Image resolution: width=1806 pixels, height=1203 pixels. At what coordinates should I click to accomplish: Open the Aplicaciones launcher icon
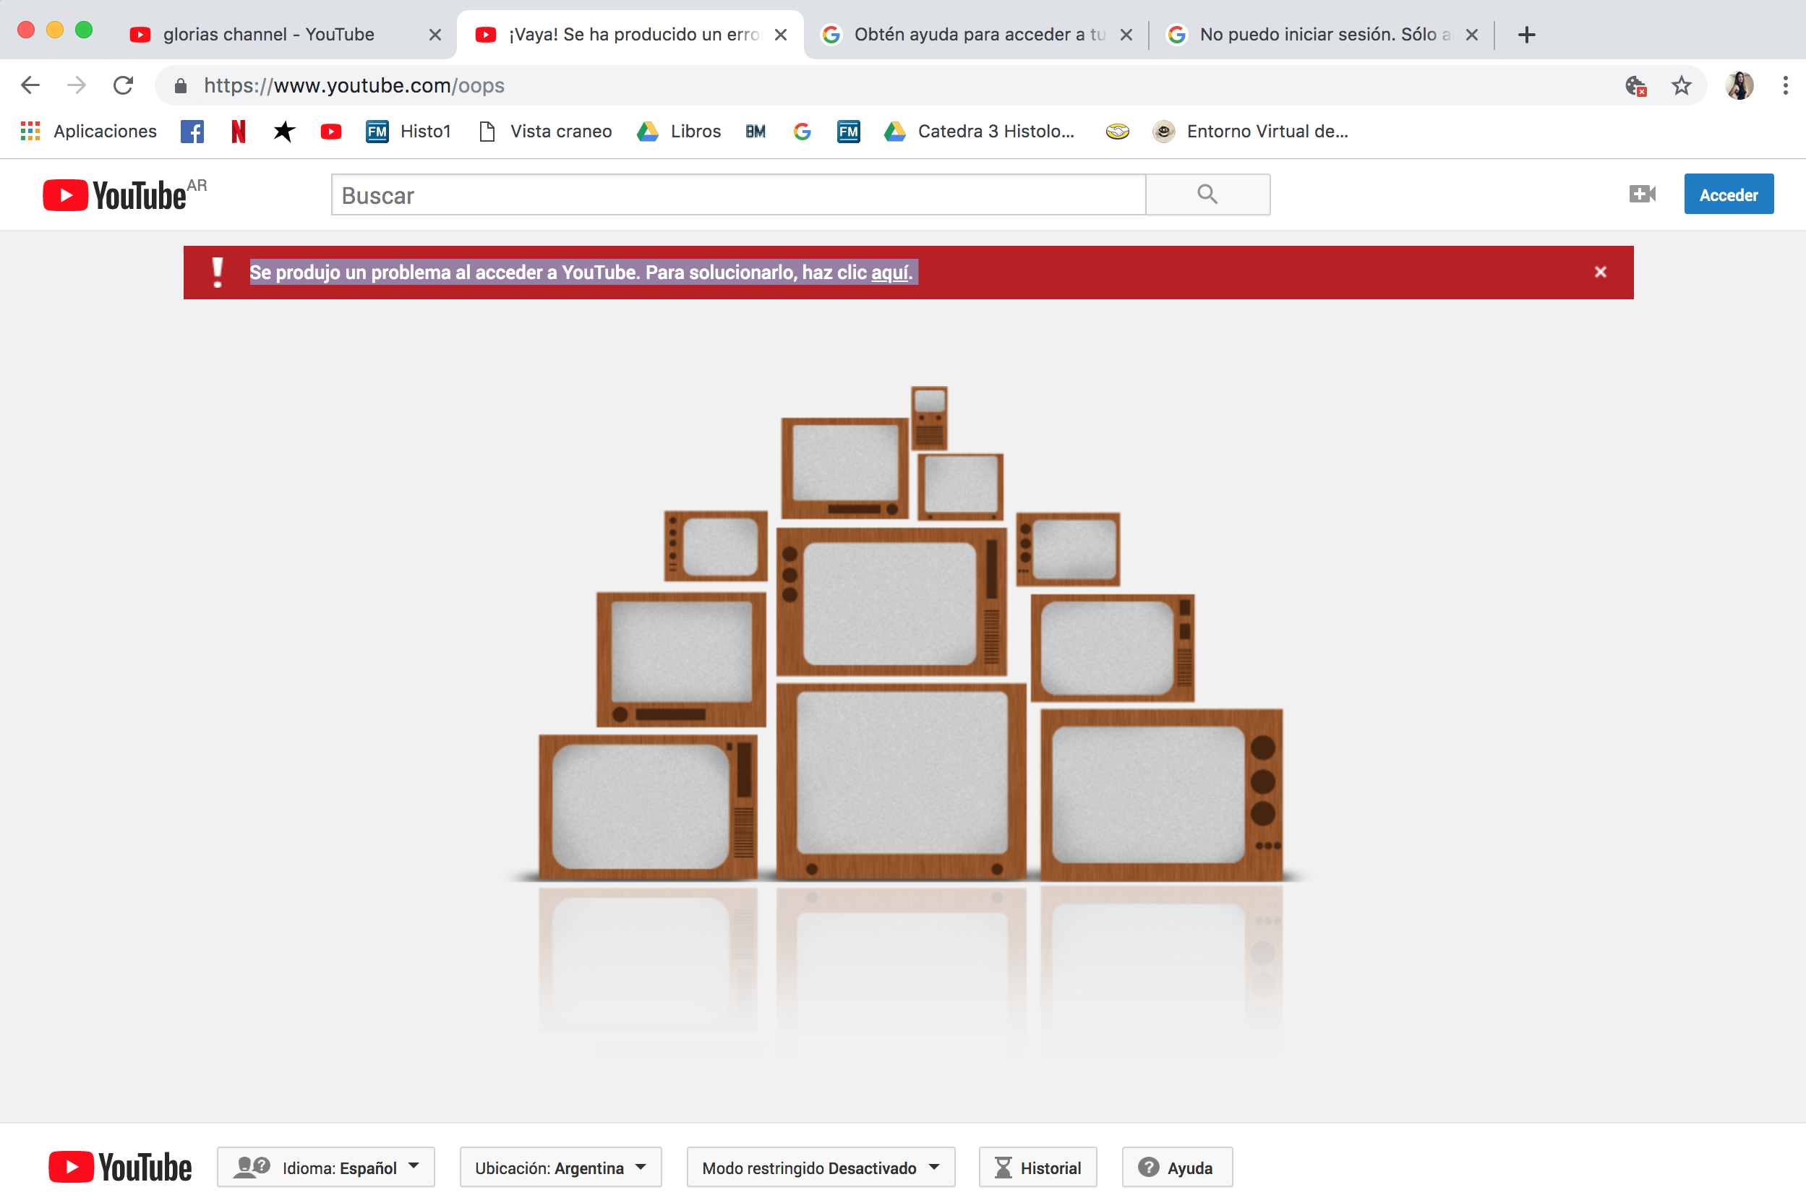click(x=29, y=131)
